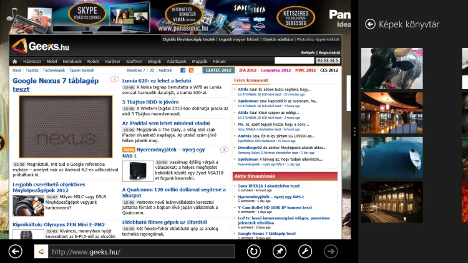Open the Lumia 620 article link
This screenshot has height=263, width=468.
[x=157, y=80]
